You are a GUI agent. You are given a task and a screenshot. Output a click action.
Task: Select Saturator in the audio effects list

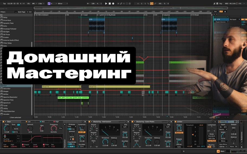7,89
